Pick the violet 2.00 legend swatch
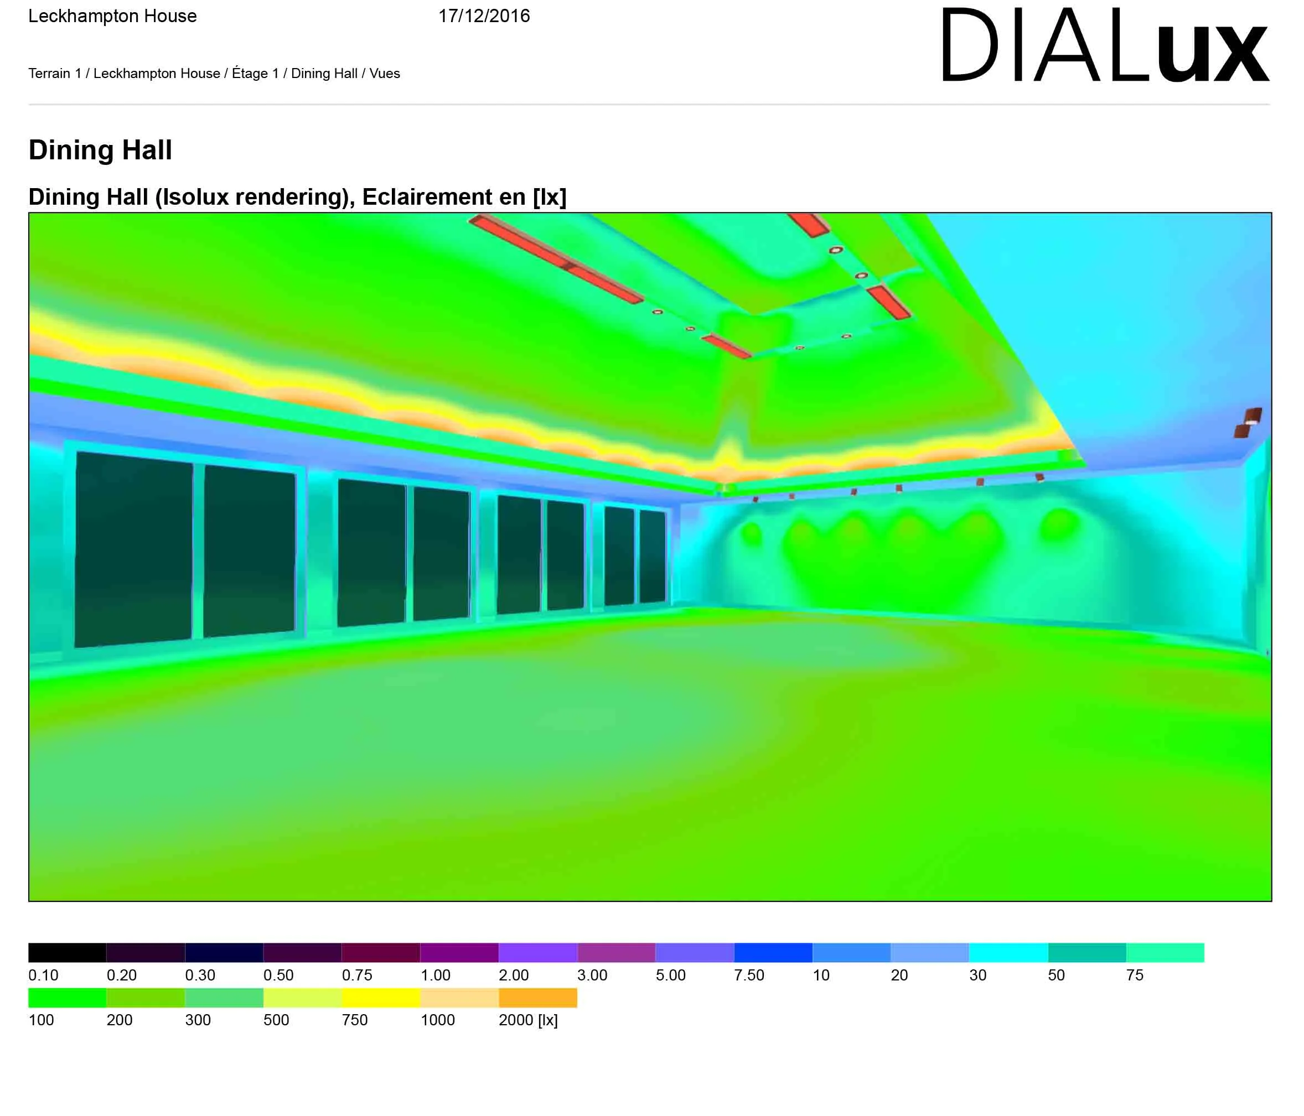Screen dimensions: 1304x1116 537,952
